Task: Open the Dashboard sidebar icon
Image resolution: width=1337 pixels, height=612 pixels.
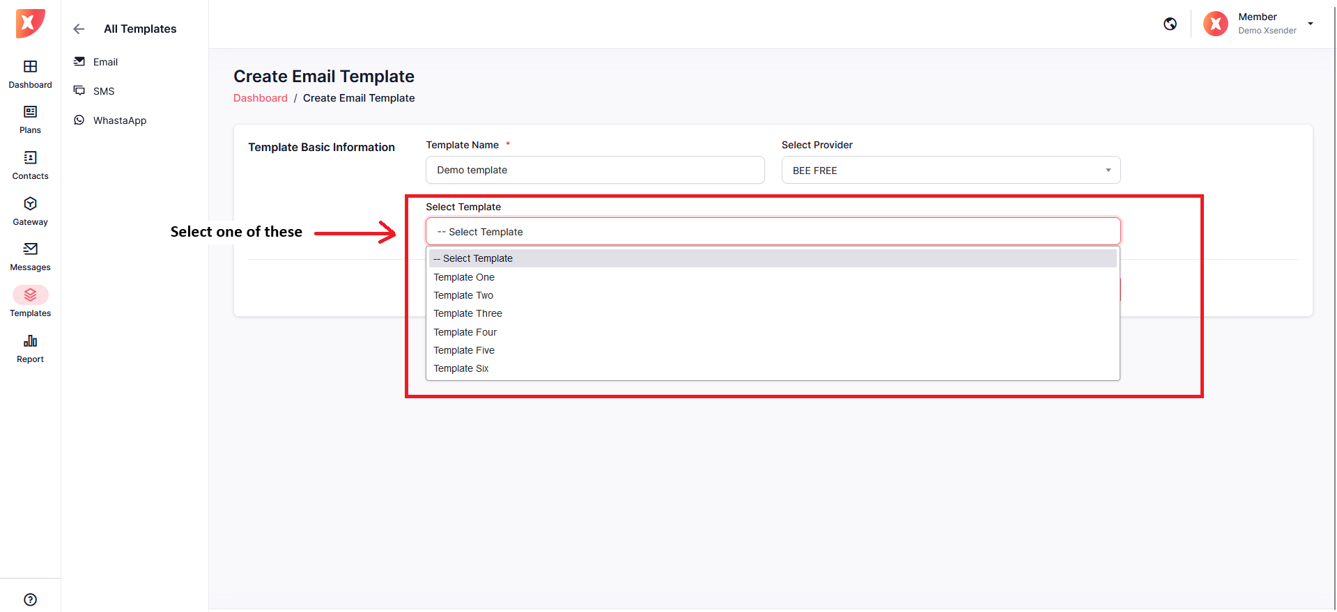Action: (30, 74)
